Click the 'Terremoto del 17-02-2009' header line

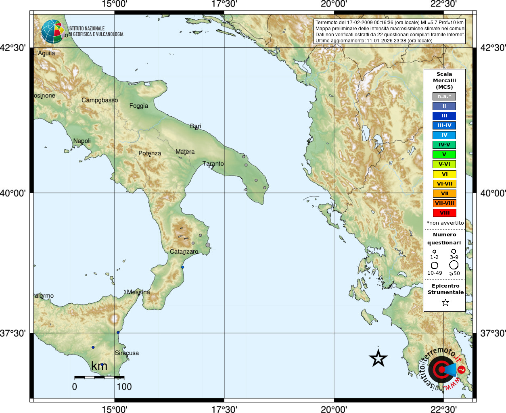click(389, 23)
